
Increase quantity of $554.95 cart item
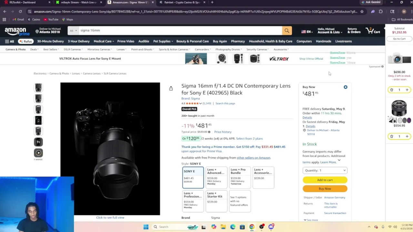[x=407, y=137]
